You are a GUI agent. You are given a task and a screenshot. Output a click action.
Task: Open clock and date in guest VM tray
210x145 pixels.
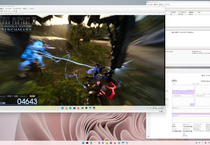click(x=161, y=108)
